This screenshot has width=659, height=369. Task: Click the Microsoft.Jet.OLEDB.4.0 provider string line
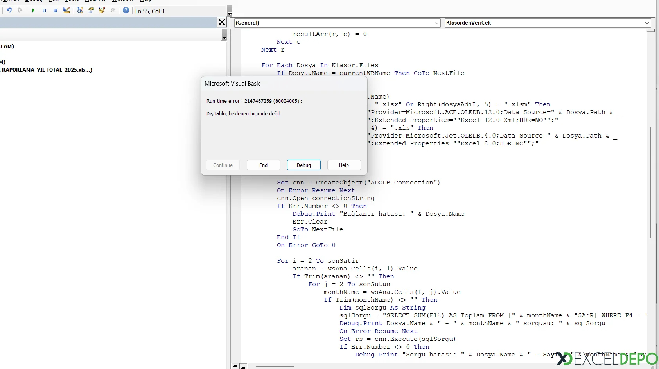(492, 136)
